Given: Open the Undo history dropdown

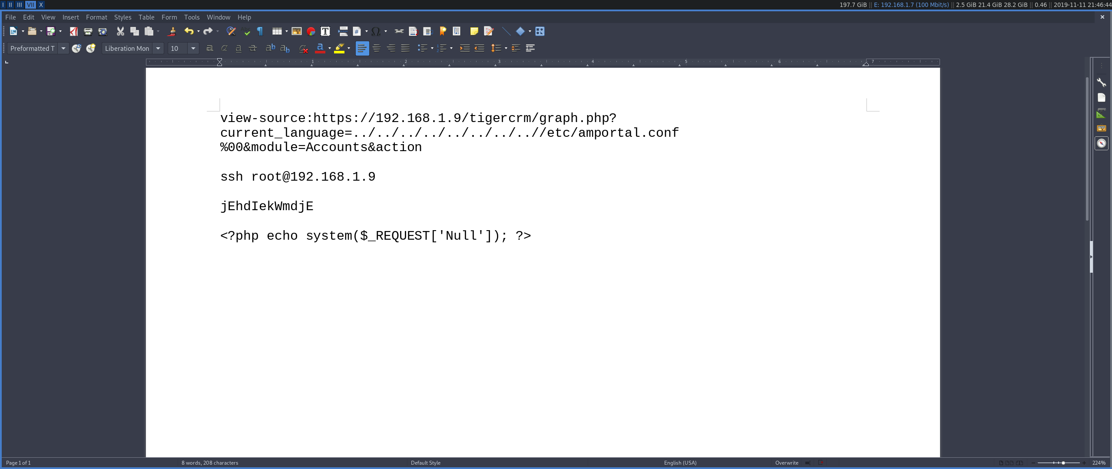Looking at the screenshot, I should (x=199, y=31).
